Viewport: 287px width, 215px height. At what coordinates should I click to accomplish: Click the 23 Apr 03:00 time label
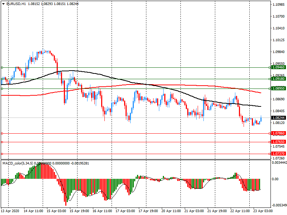[263, 211]
